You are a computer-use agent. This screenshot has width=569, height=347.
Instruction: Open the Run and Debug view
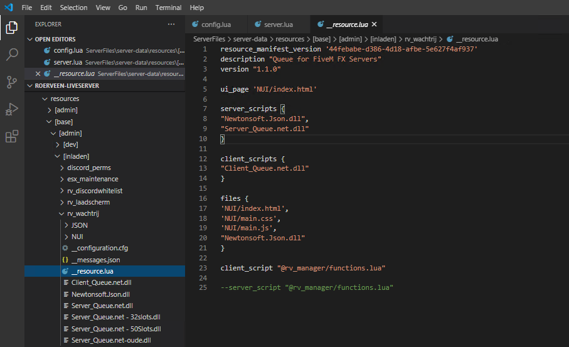[12, 110]
